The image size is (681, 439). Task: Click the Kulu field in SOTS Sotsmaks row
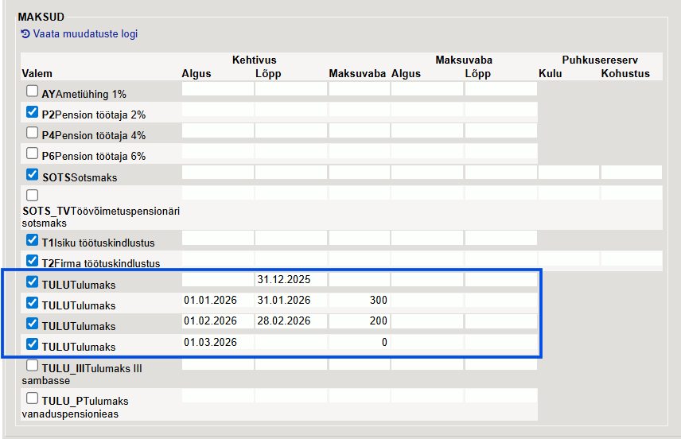568,173
